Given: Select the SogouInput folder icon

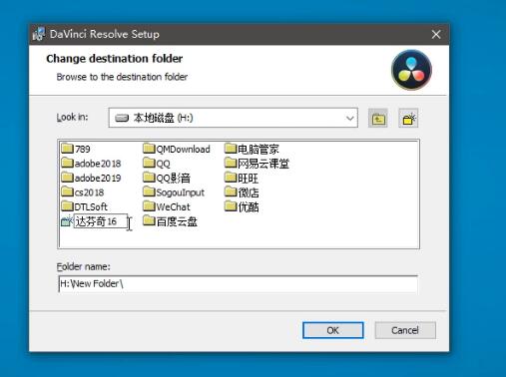Looking at the screenshot, I should [x=149, y=191].
